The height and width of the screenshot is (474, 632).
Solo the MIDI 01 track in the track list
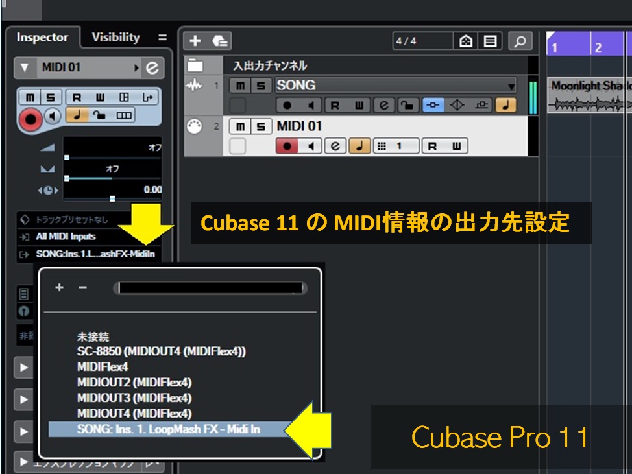click(x=261, y=126)
